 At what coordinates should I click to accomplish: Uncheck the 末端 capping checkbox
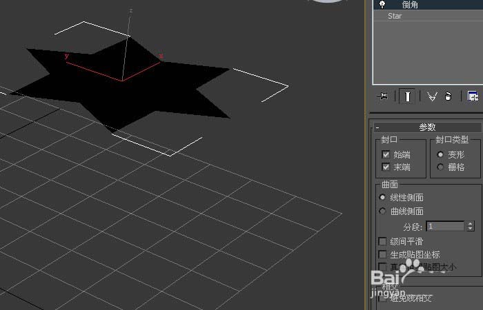coord(386,167)
